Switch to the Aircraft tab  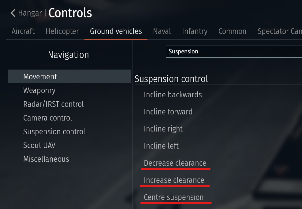click(x=23, y=31)
